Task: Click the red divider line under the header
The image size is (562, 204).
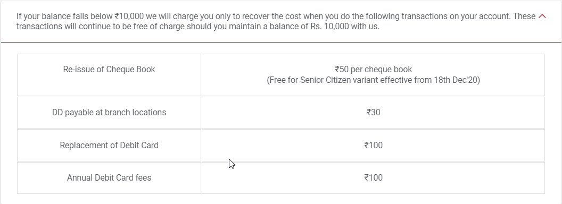Action: click(x=281, y=42)
